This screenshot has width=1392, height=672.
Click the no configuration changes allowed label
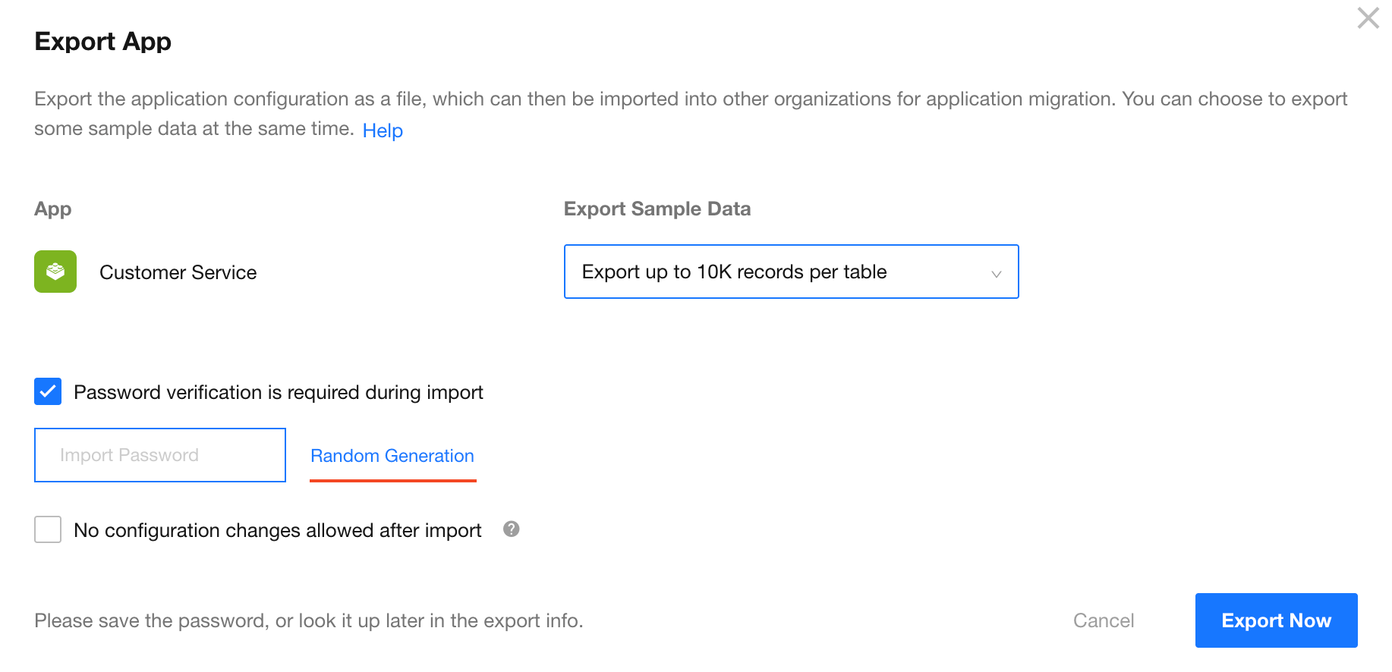click(278, 530)
